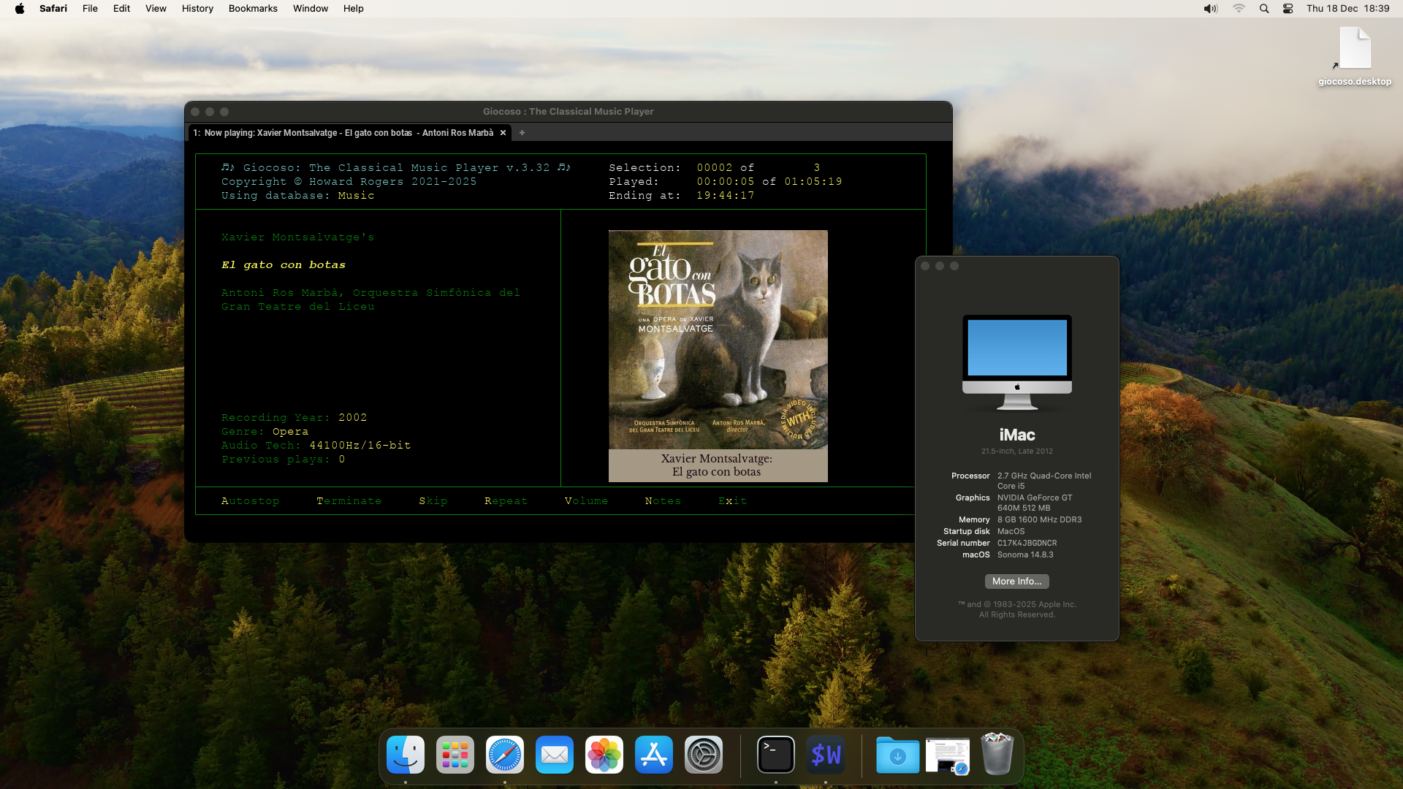Open System Settings from the Dock
Screen dimensions: 1403x789
(x=703, y=754)
